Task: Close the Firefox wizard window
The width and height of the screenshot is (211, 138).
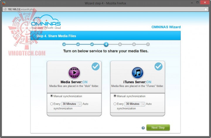Action: pos(205,2)
